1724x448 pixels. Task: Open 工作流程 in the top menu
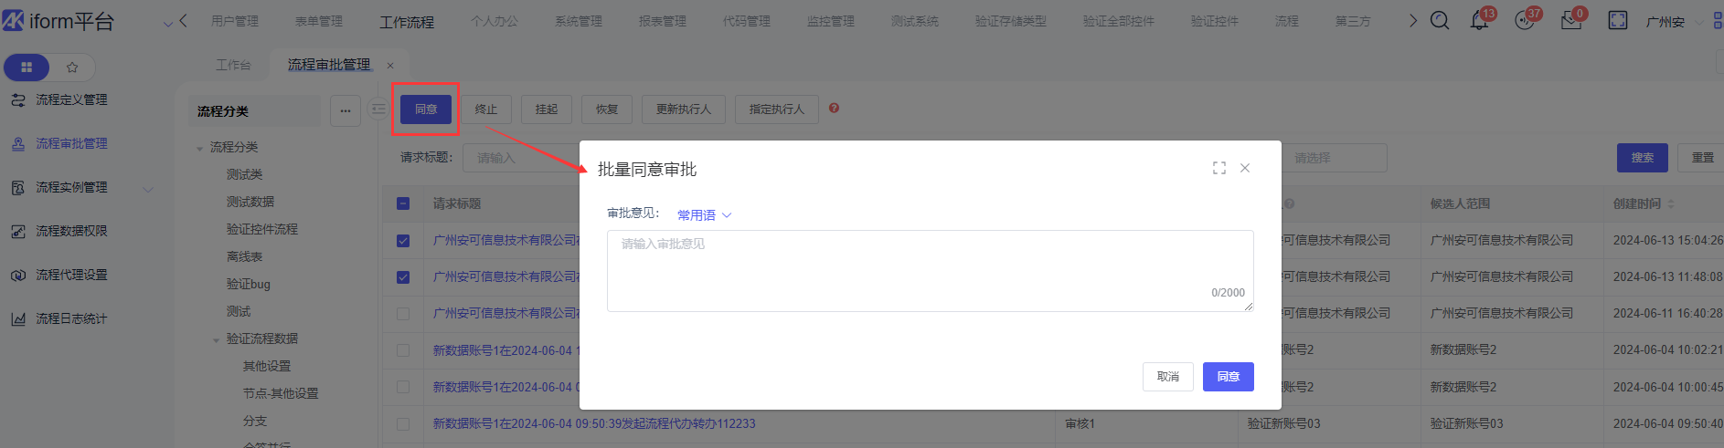coord(407,22)
